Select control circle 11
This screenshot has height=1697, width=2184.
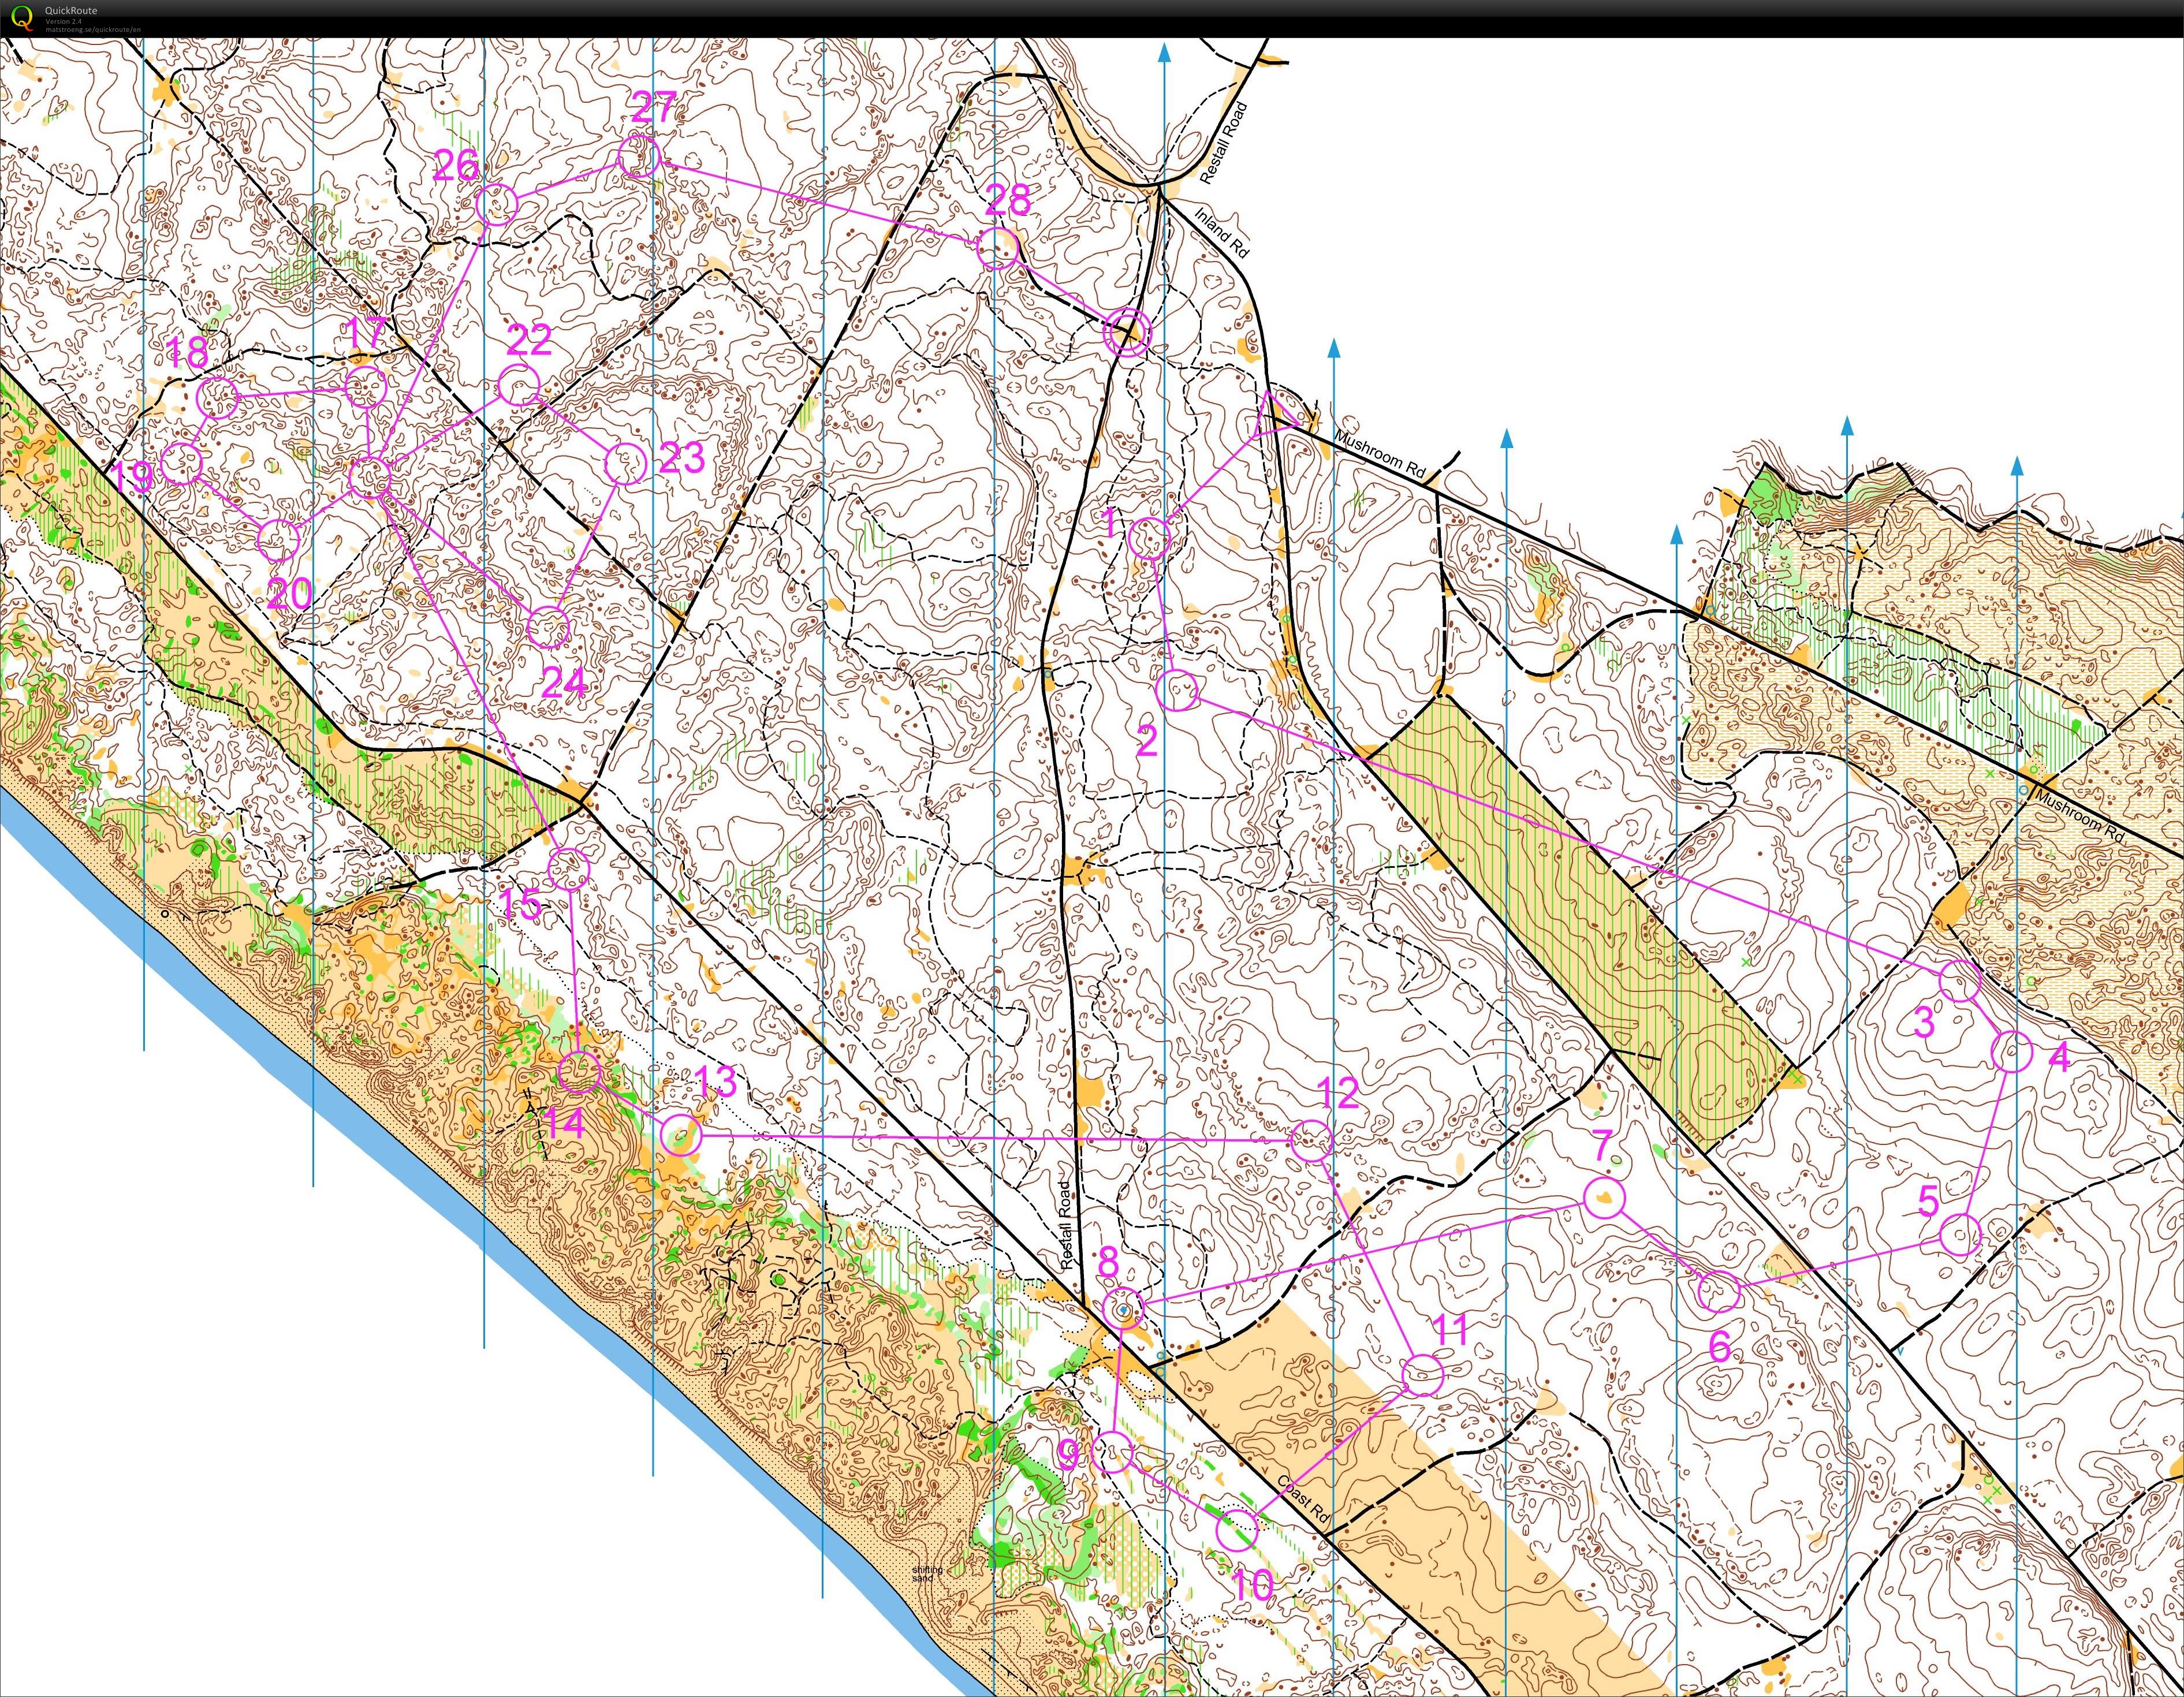[x=1422, y=1376]
